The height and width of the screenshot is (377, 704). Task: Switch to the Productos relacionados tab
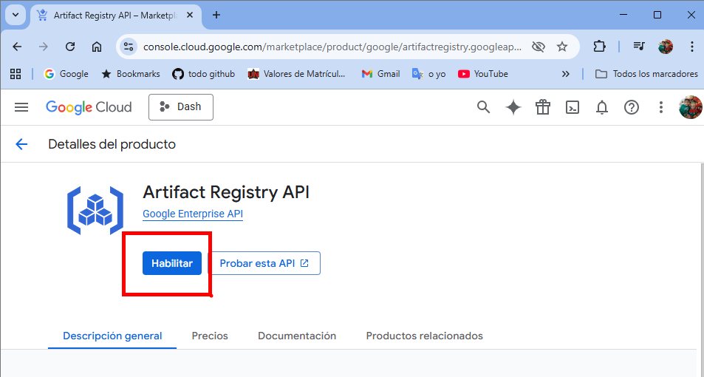click(424, 336)
